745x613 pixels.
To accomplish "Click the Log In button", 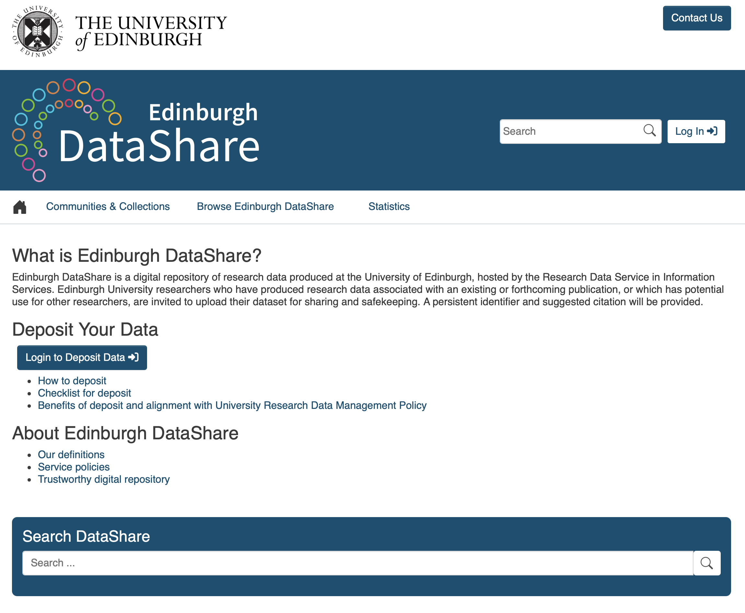I will (x=696, y=131).
